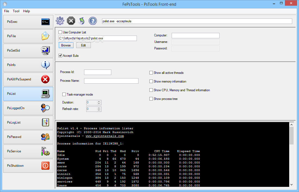
Task: Decrease the Refresh rate value
Action: [x=99, y=110]
